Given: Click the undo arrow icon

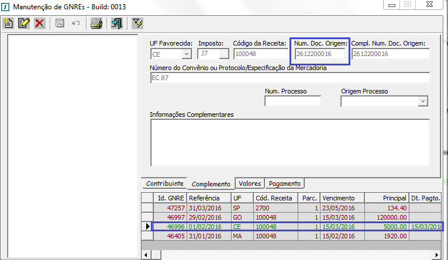Looking at the screenshot, I should coord(75,23).
